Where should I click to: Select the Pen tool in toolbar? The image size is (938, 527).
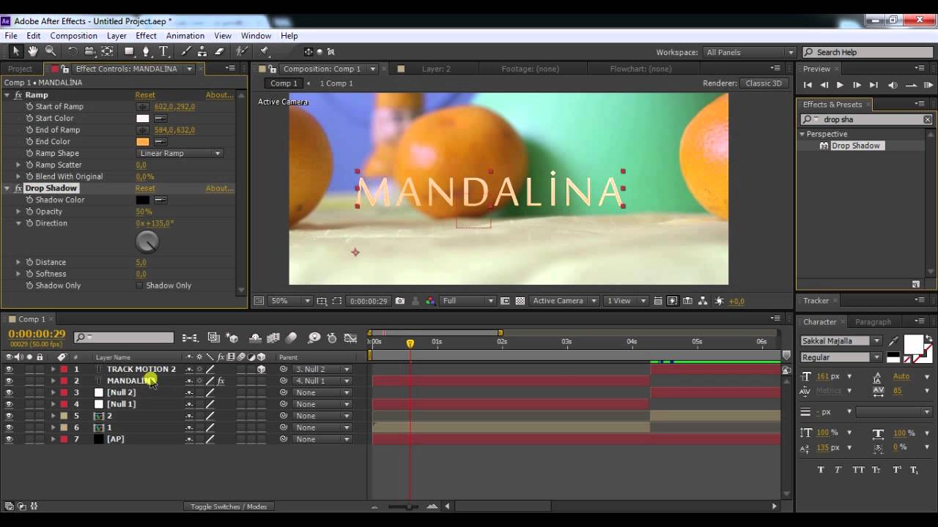(x=146, y=51)
